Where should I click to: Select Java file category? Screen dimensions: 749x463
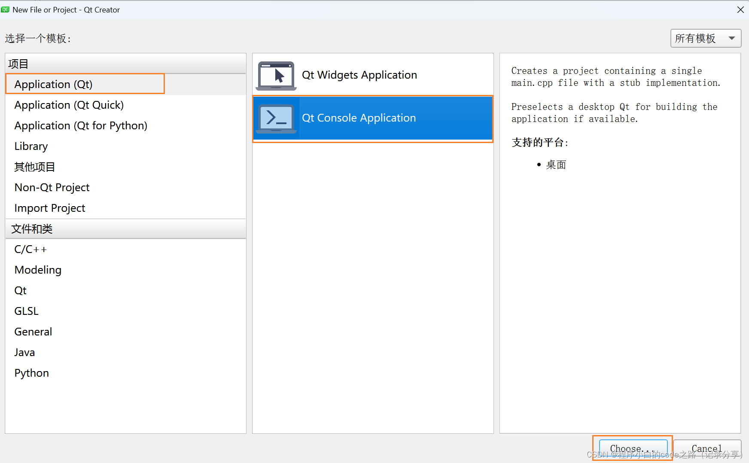(x=125, y=352)
